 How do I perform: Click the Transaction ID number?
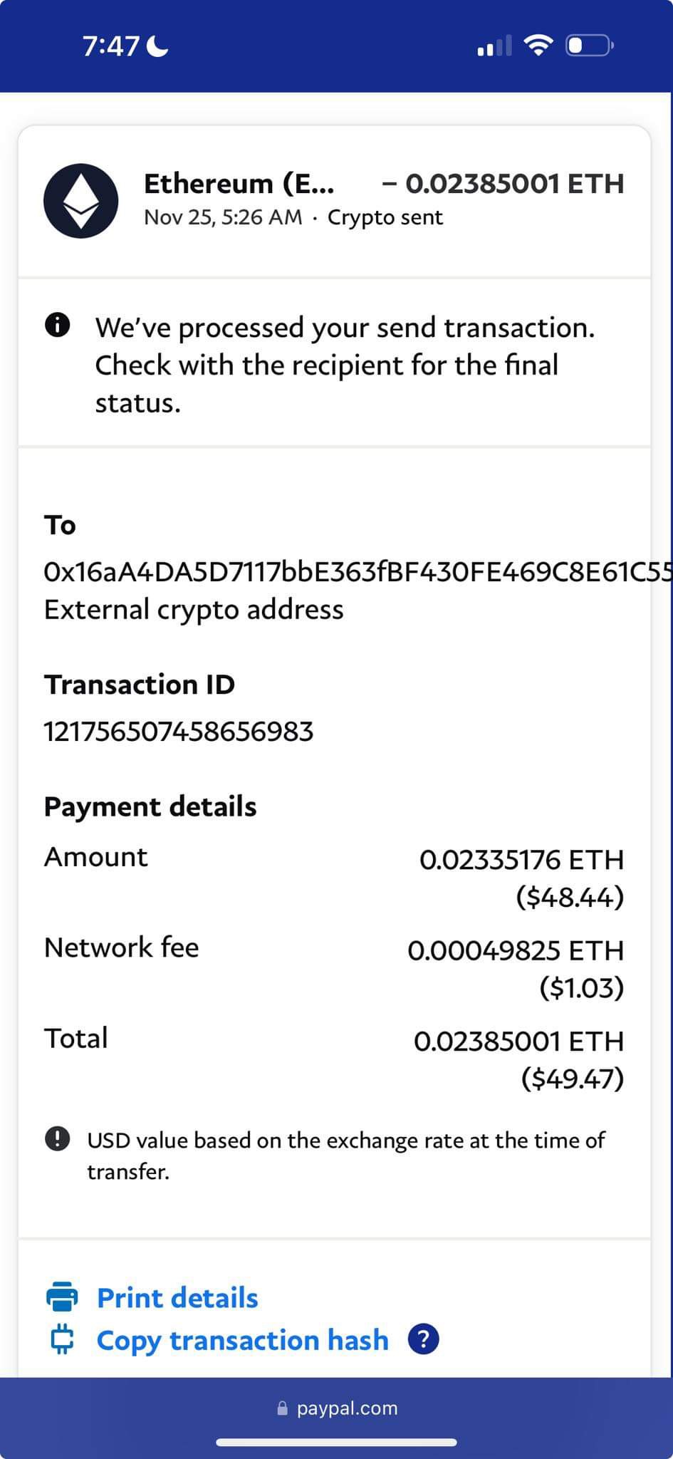(x=179, y=732)
